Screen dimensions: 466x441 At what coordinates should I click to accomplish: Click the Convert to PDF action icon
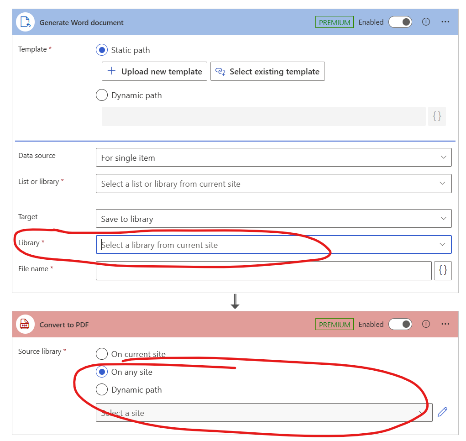tap(26, 325)
